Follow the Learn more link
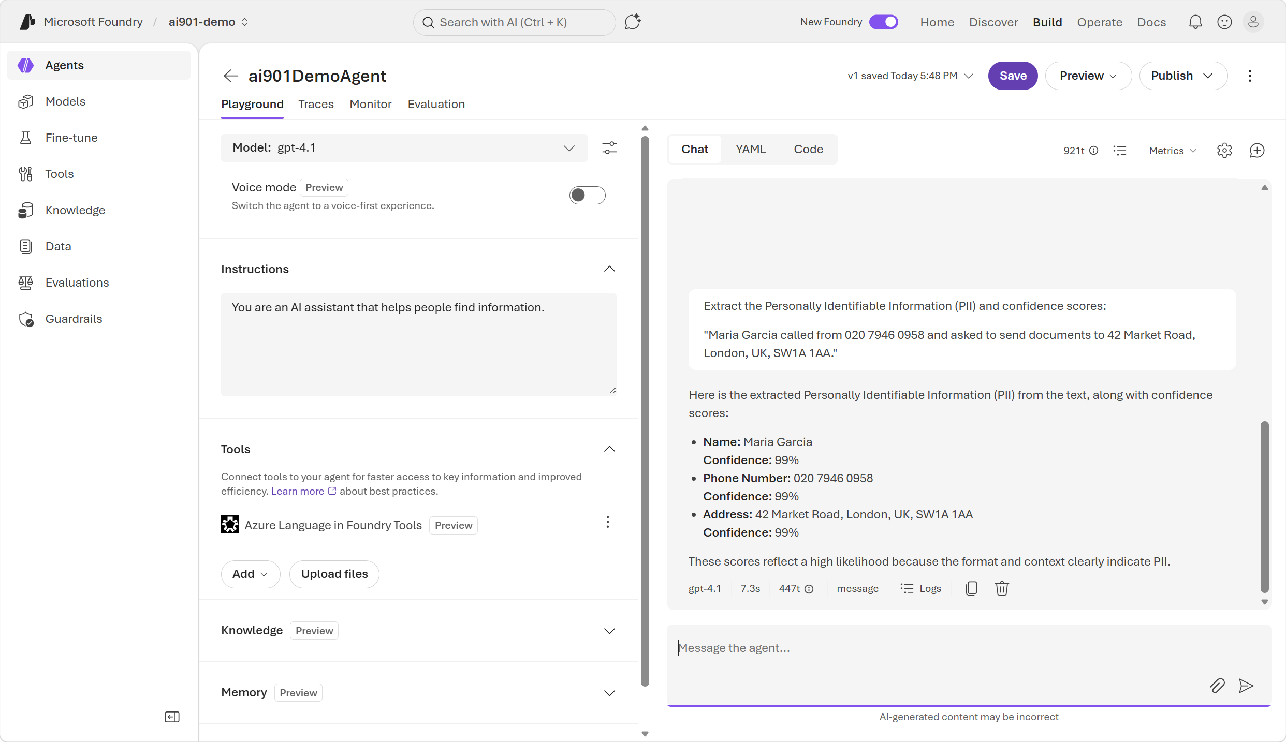1286x742 pixels. click(303, 491)
